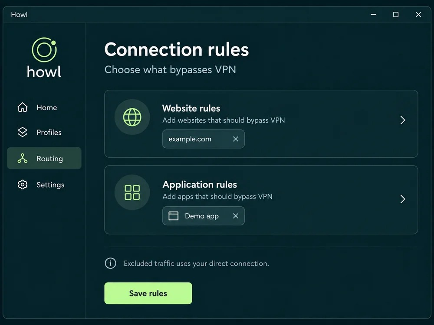This screenshot has width=434, height=325.
Task: Click the window icon in Demo app chip
Action: click(x=173, y=216)
